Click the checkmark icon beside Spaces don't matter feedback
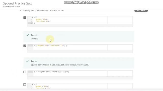The image size is (163, 91). click(28, 61)
